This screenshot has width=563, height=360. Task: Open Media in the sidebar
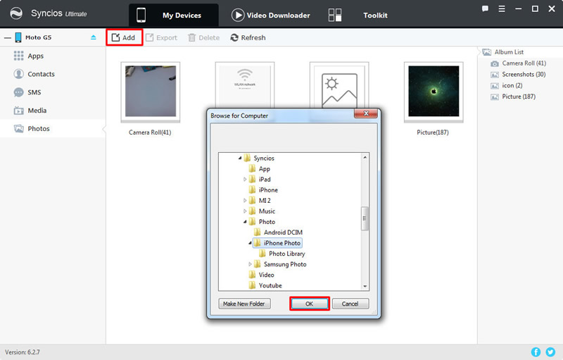pos(53,111)
